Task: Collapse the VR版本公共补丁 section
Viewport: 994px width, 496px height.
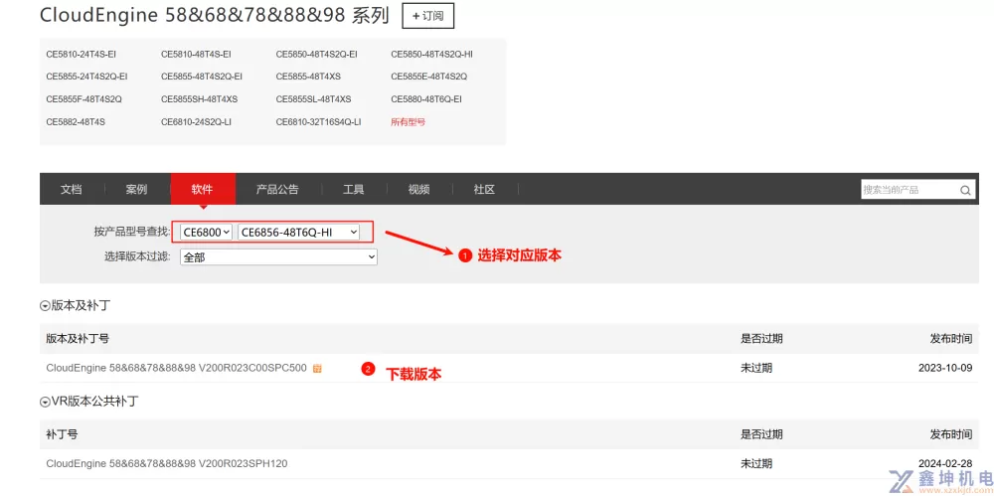Action: click(x=45, y=402)
